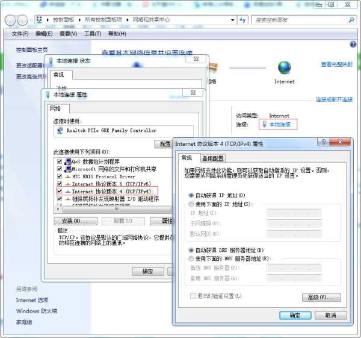Open the 连接或断开连接 link
This screenshot has width=361, height=338.
[x=334, y=99]
